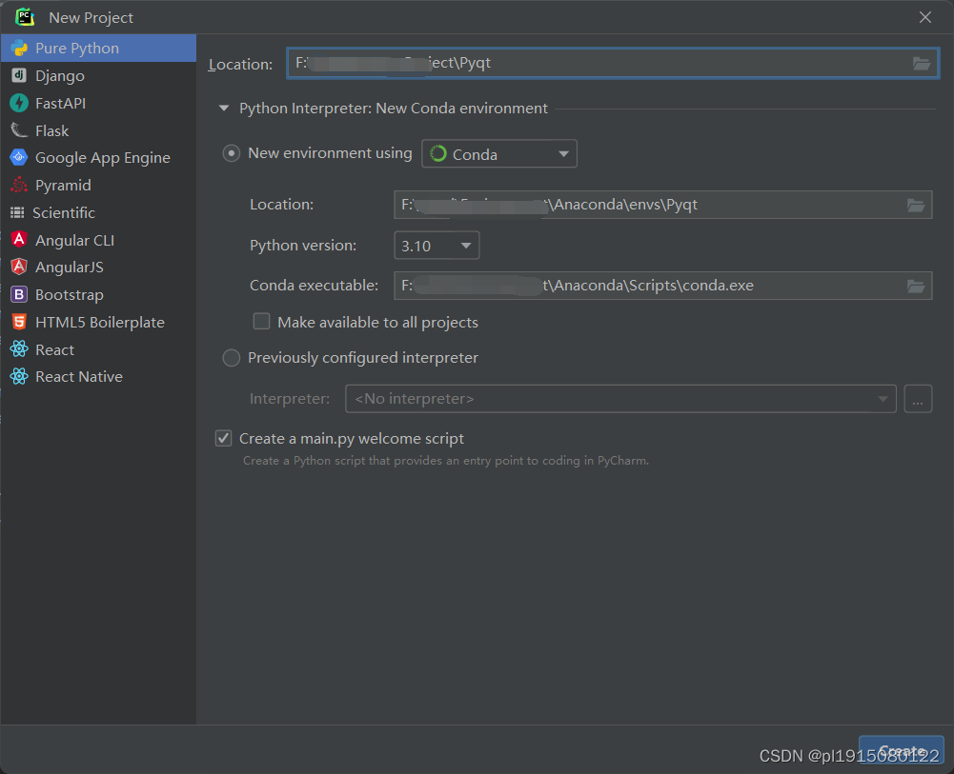Click the Flask horn icon
954x774 pixels.
(19, 130)
